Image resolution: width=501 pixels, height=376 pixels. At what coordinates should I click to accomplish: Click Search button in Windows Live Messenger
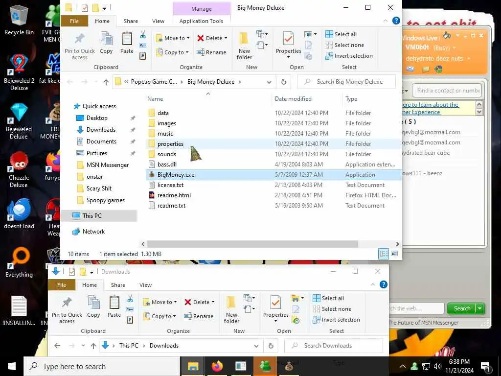click(x=462, y=308)
